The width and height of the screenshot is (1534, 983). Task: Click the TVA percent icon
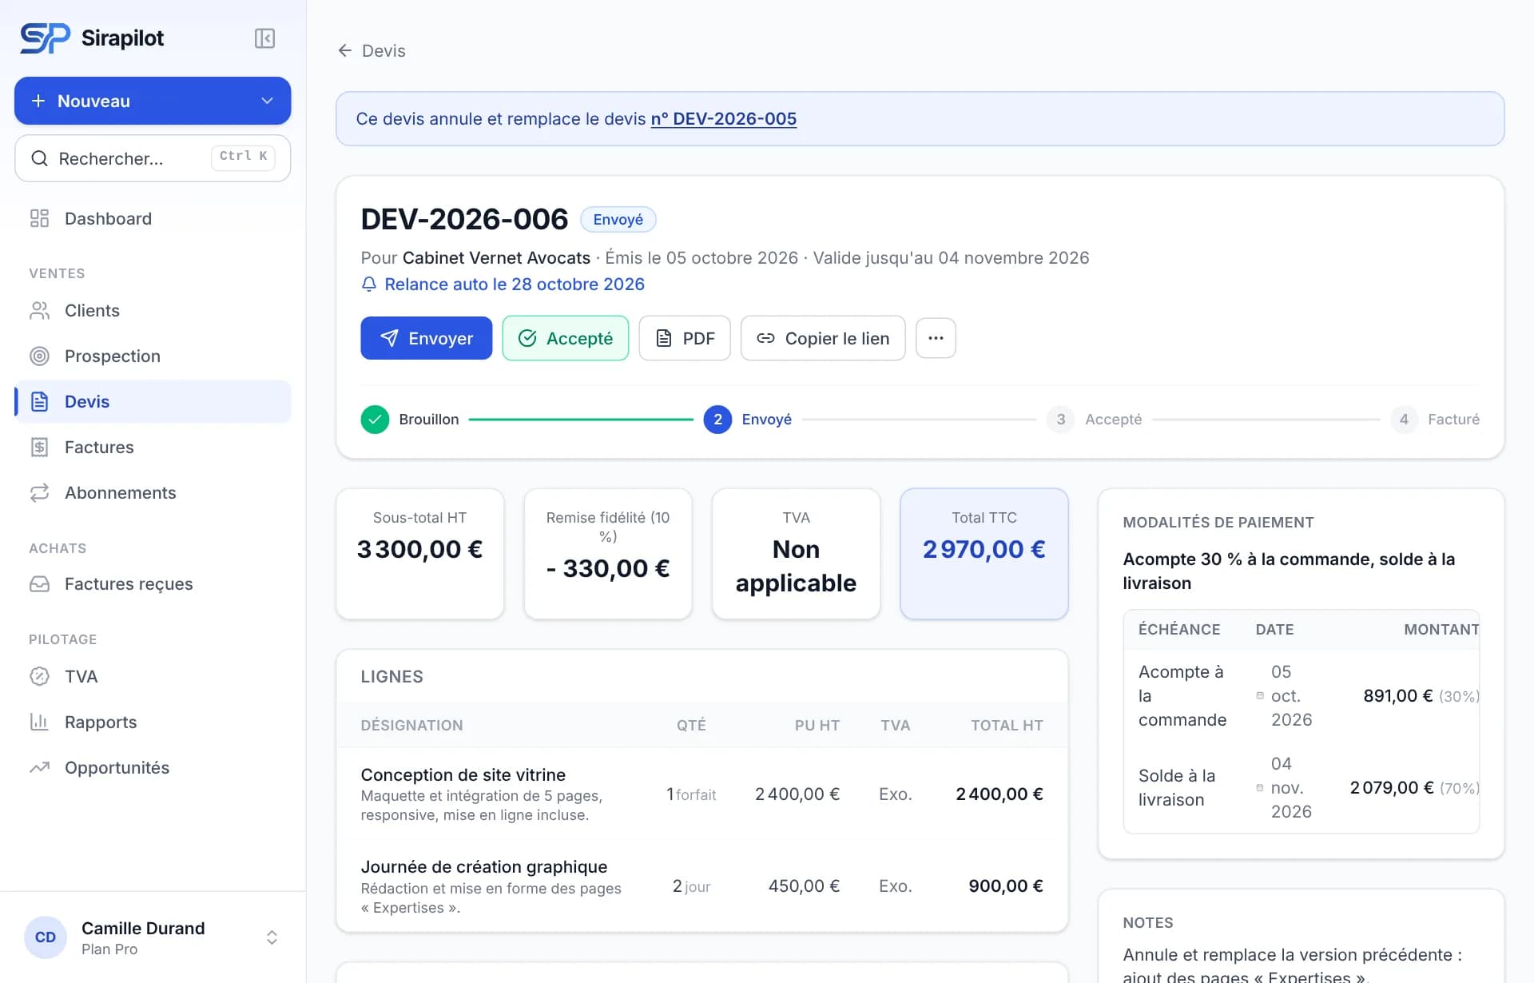pos(39,677)
